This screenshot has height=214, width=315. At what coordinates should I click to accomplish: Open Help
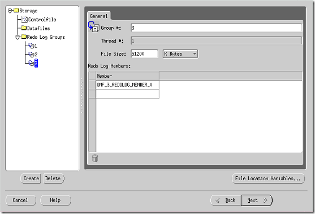pyautogui.click(x=55, y=200)
